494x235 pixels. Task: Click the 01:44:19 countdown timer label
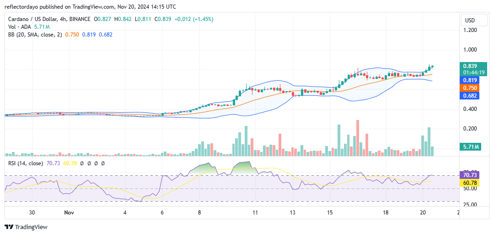coord(474,72)
